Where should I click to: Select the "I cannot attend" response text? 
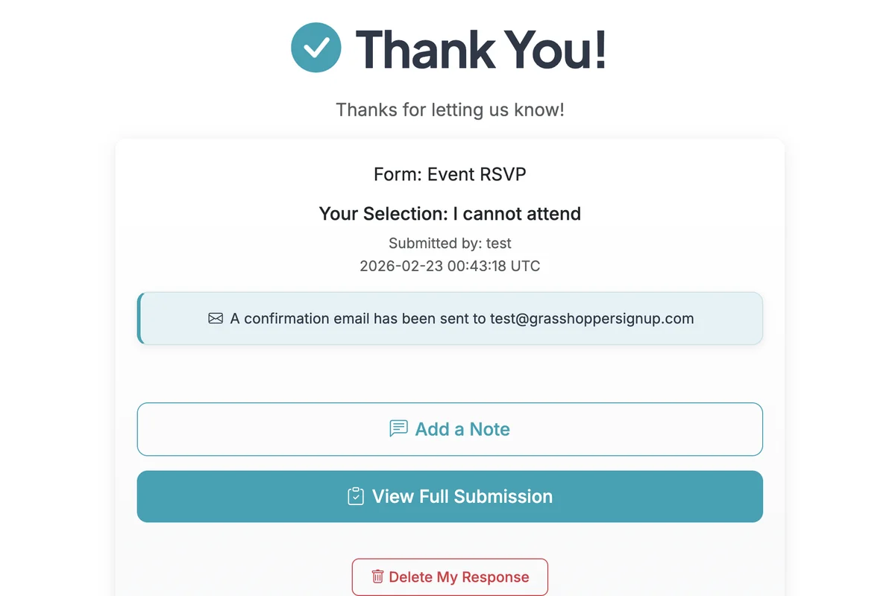(x=517, y=214)
